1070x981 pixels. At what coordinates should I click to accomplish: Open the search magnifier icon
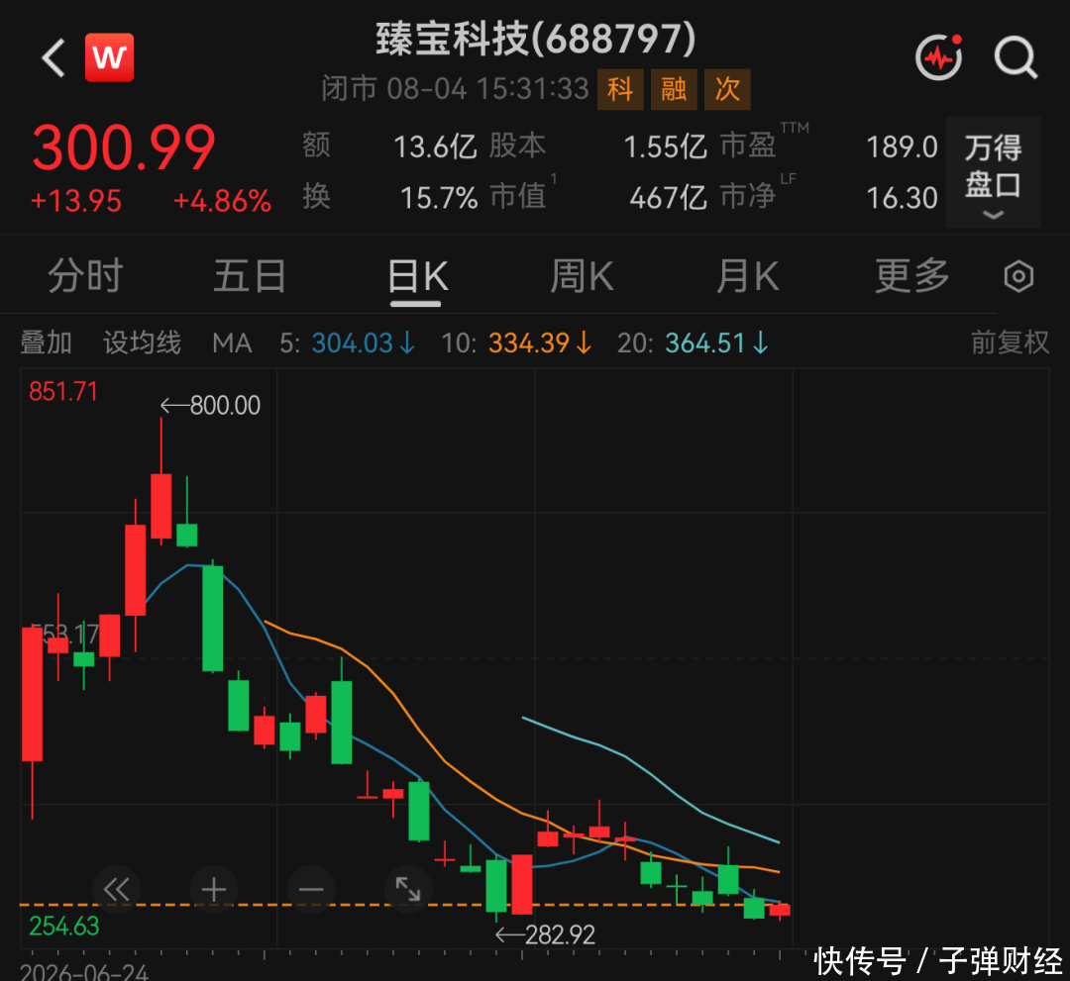click(x=1016, y=58)
